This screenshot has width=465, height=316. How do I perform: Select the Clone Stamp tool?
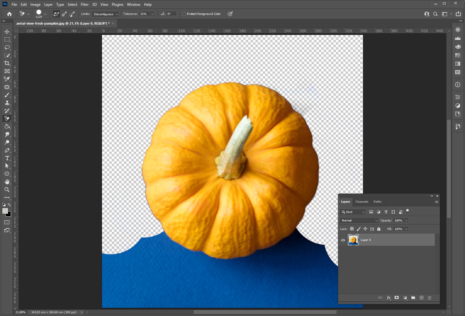click(x=7, y=103)
